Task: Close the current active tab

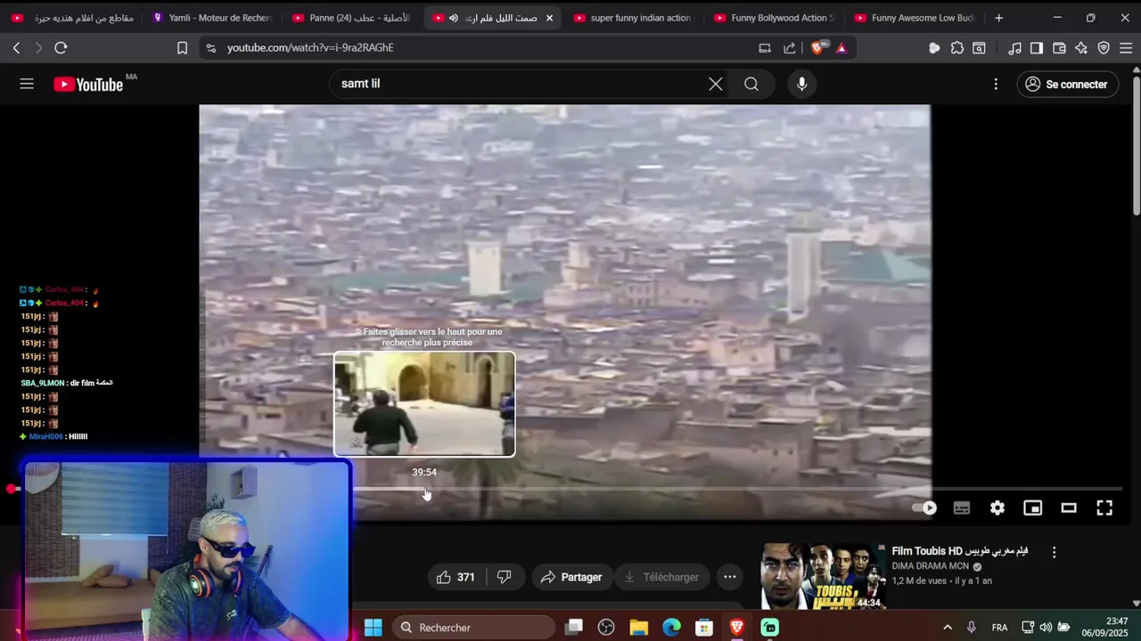Action: 549,18
